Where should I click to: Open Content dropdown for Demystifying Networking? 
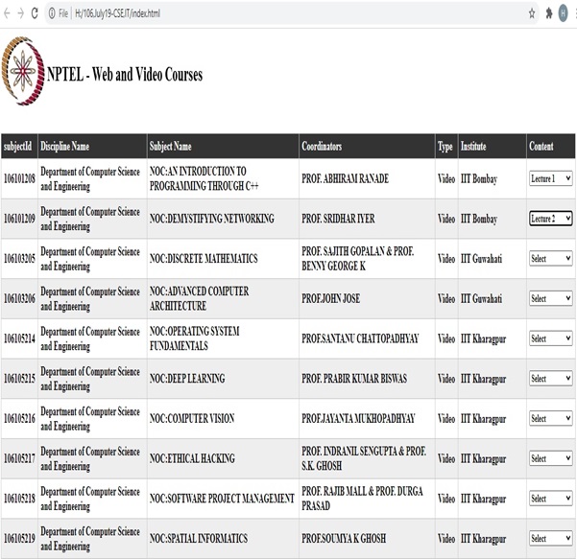tap(550, 219)
